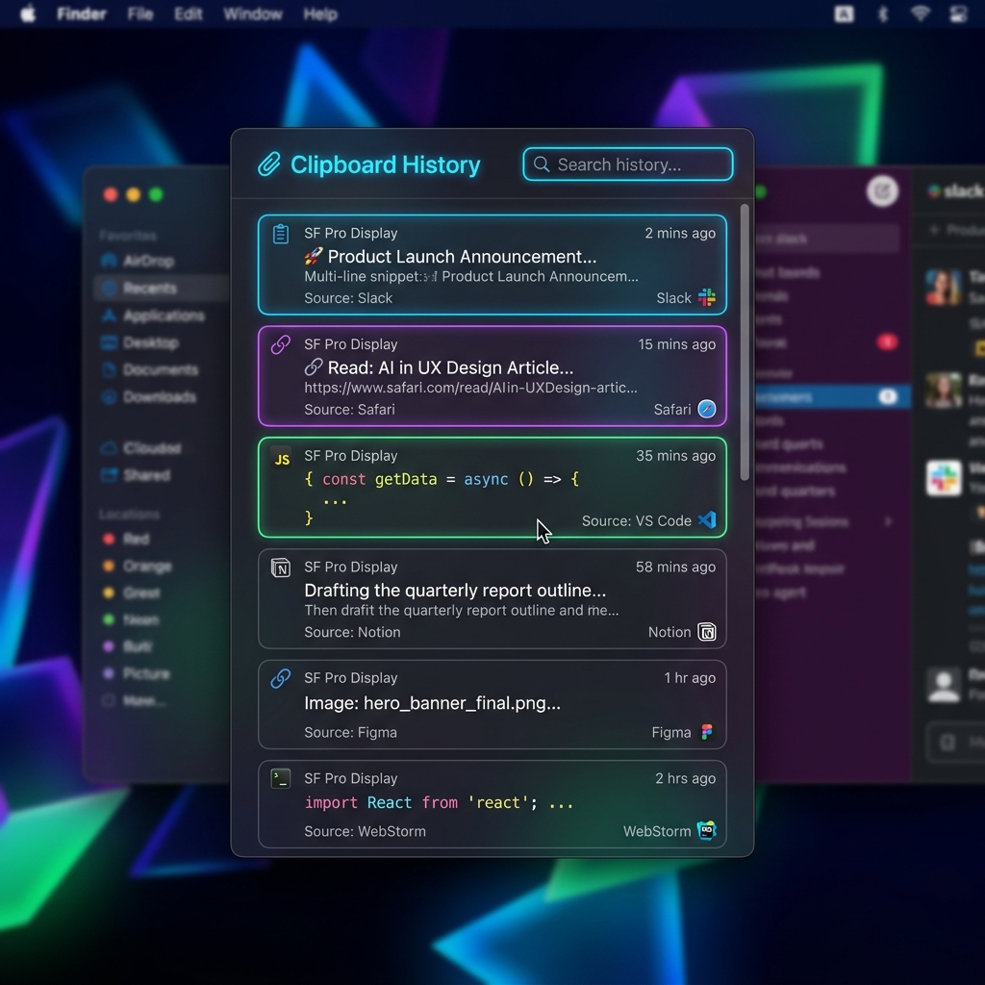Image resolution: width=985 pixels, height=985 pixels.
Task: Click the Wi-Fi icon in menu bar
Action: point(921,13)
